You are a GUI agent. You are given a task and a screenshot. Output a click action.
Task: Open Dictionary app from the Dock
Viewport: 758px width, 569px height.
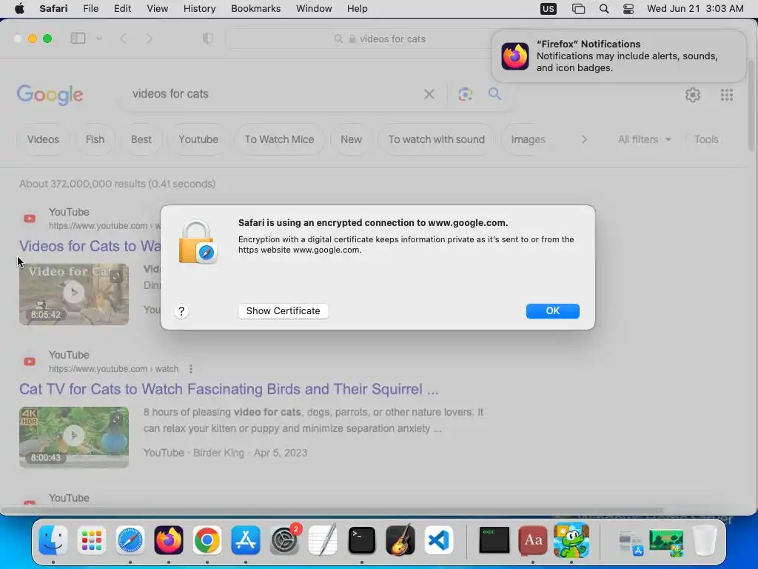coord(533,540)
